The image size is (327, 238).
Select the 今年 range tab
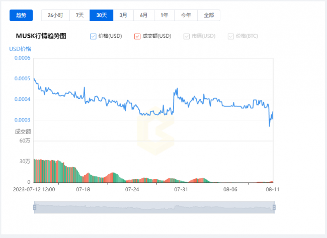pos(186,15)
